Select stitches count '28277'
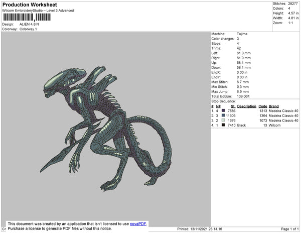The height and width of the screenshot is (233, 301). 293,4
